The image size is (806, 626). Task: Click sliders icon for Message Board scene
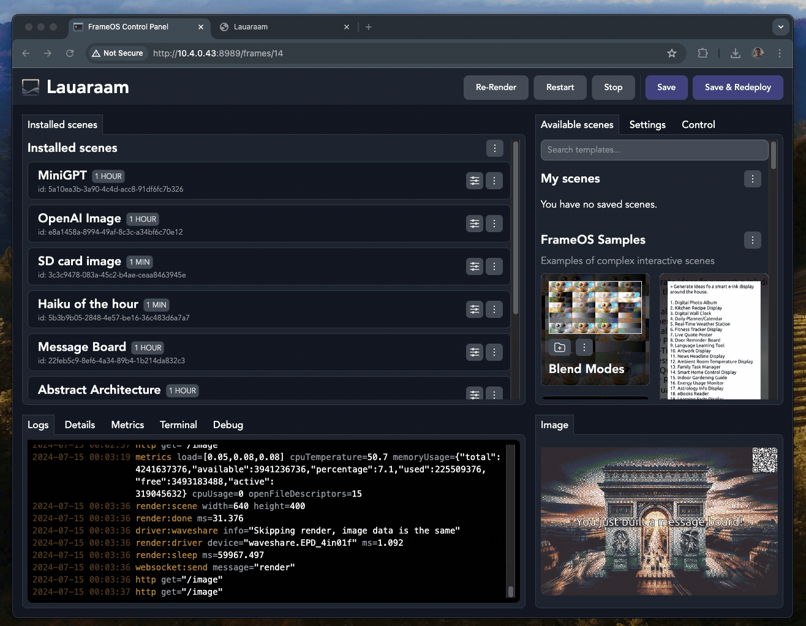474,352
